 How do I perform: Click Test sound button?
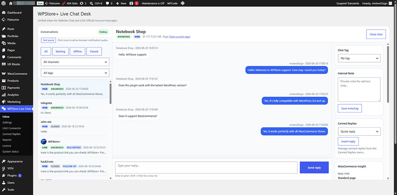(x=48, y=40)
